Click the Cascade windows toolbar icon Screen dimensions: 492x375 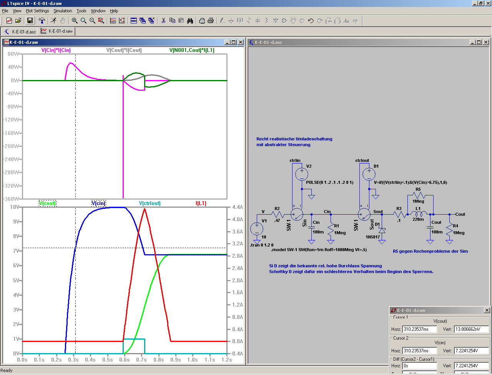[143, 21]
